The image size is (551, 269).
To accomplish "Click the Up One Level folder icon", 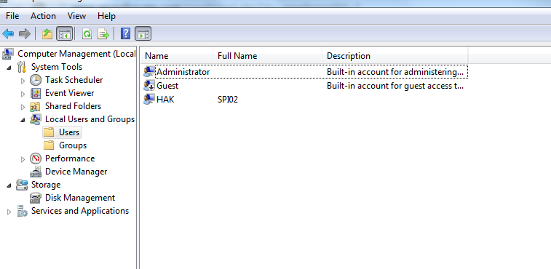I will point(47,34).
